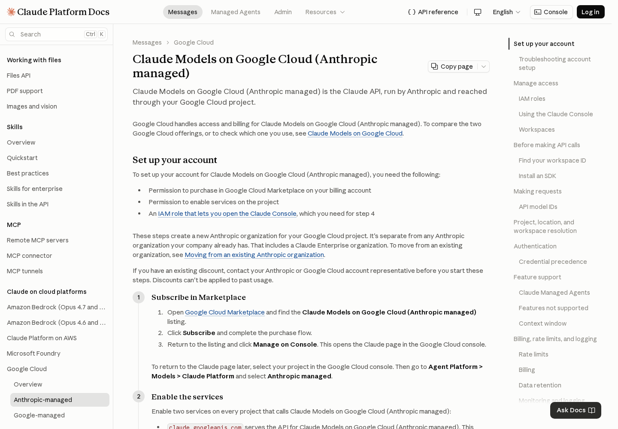Expand the Copy page options chevron

click(x=484, y=66)
